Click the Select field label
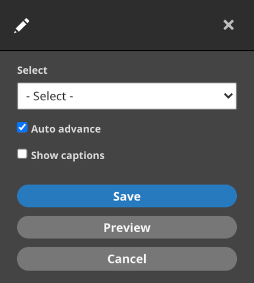Viewport: 254px width, 283px height. coord(32,70)
